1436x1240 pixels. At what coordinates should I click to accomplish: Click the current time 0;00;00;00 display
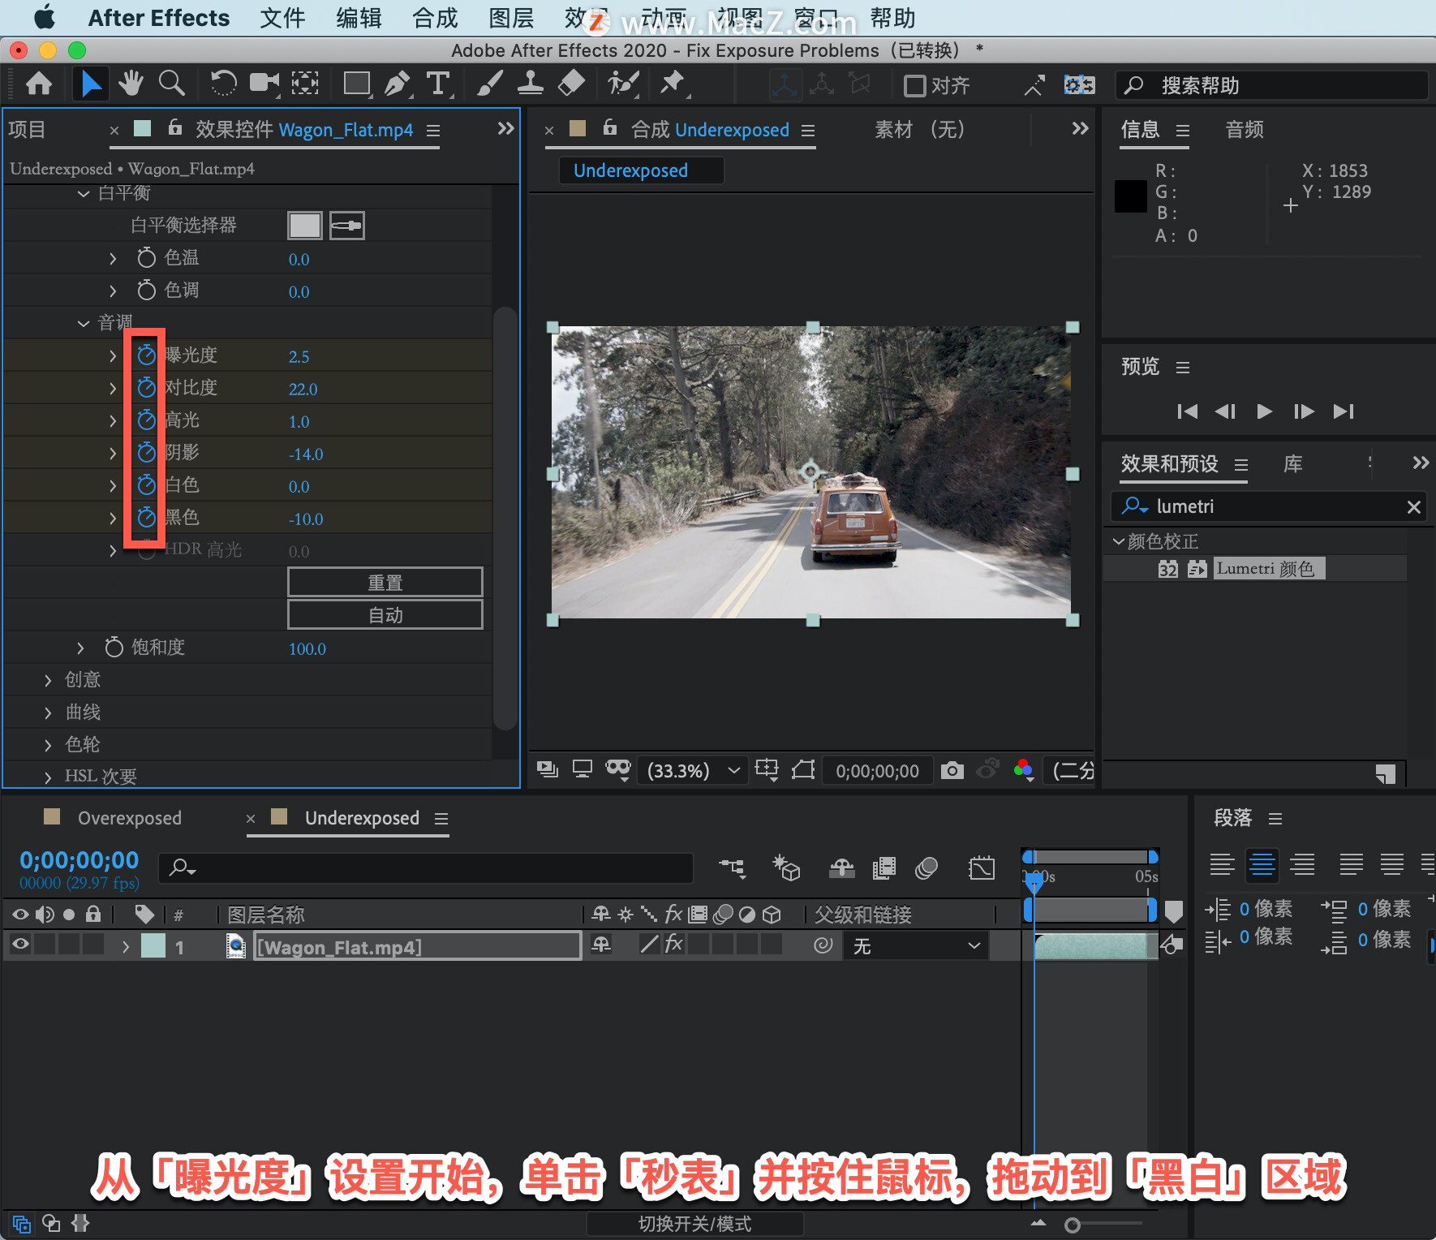click(x=80, y=860)
